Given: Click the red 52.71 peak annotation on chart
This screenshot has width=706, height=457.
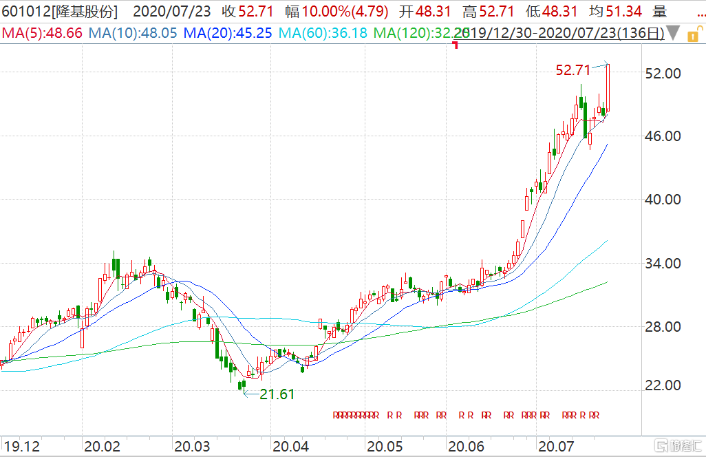Looking at the screenshot, I should tap(573, 70).
